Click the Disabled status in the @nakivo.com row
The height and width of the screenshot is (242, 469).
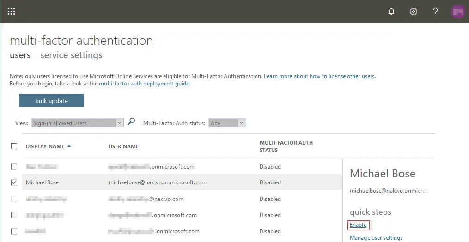pyautogui.click(x=270, y=199)
